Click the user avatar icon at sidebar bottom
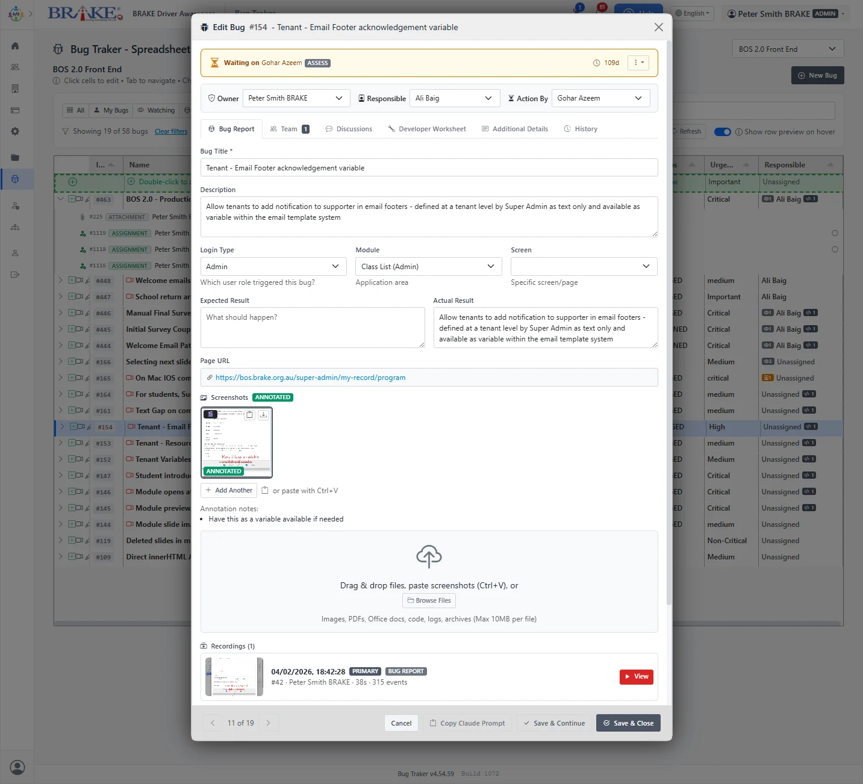The width and height of the screenshot is (863, 784). [17, 767]
